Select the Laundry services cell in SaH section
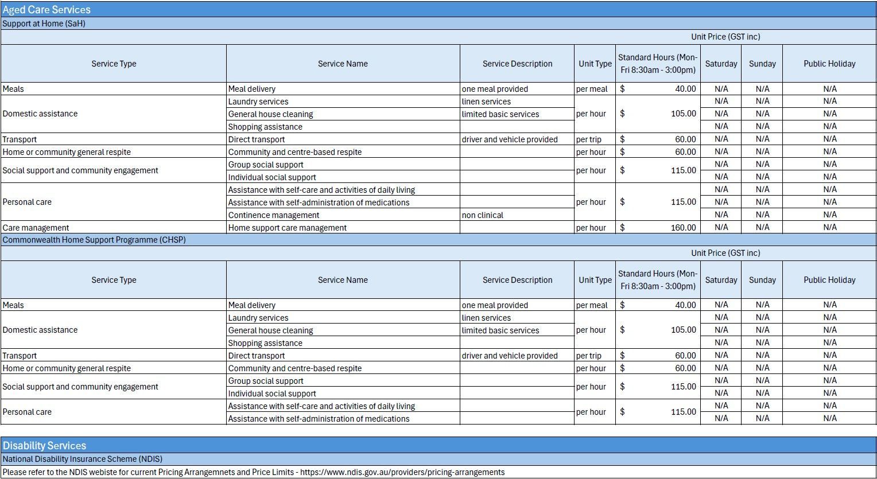The image size is (877, 479). (x=258, y=101)
